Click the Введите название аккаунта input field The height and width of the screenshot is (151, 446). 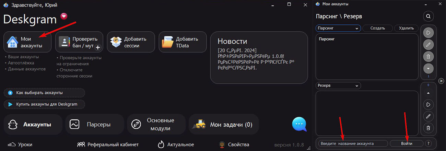coord(353,143)
